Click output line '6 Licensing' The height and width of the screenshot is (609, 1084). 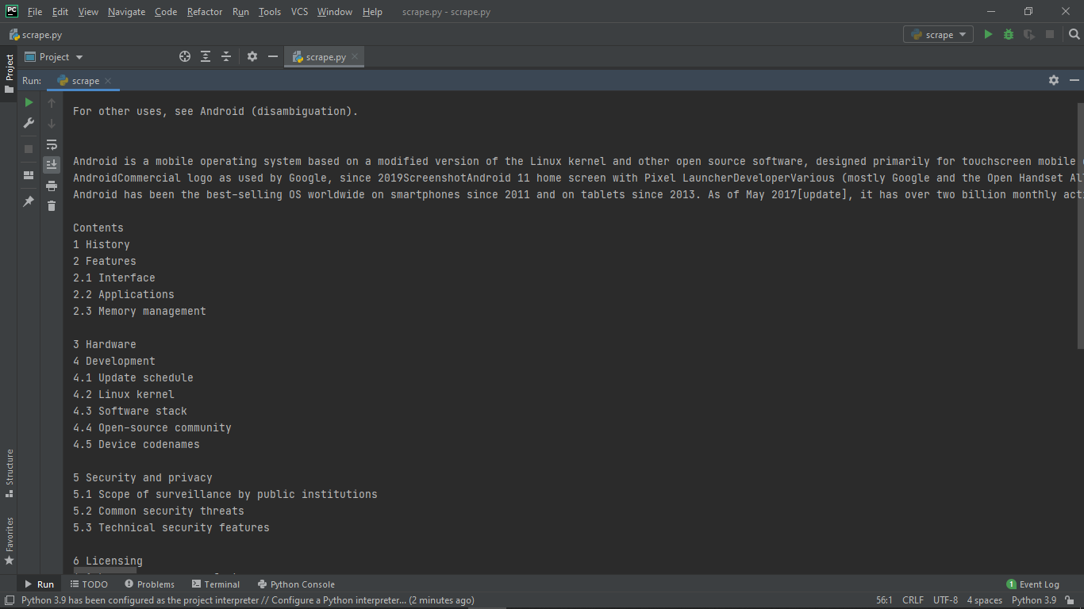pos(108,561)
